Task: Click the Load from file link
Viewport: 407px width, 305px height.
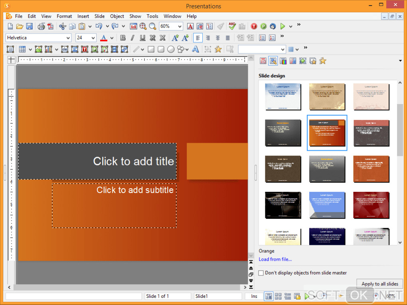Action: (x=275, y=259)
